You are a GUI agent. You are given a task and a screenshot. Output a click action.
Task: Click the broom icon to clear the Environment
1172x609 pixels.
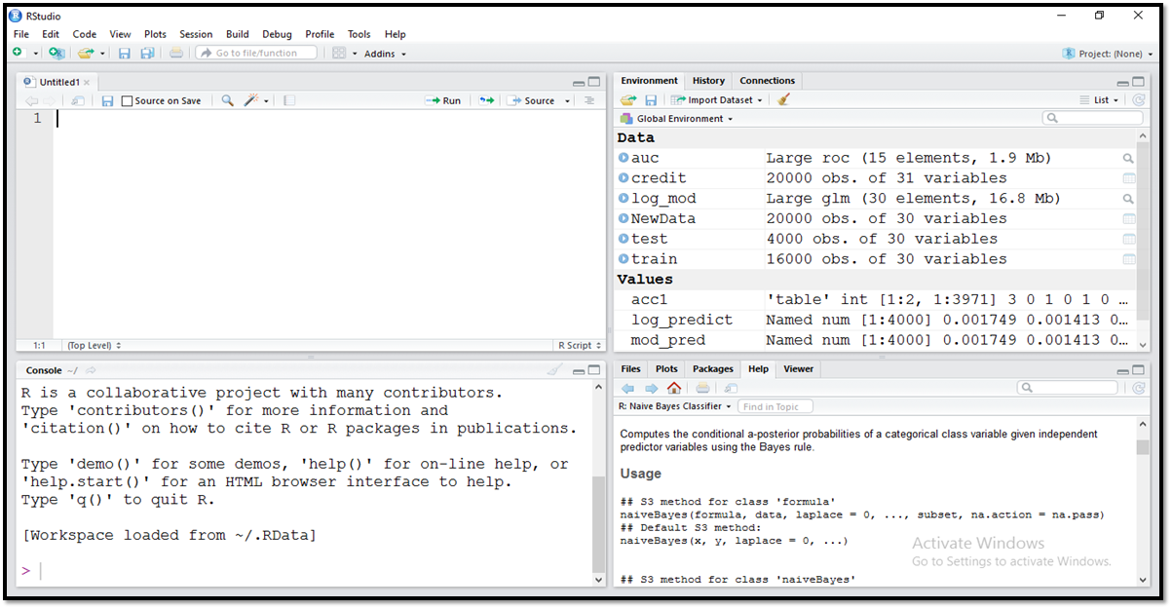pyautogui.click(x=784, y=99)
